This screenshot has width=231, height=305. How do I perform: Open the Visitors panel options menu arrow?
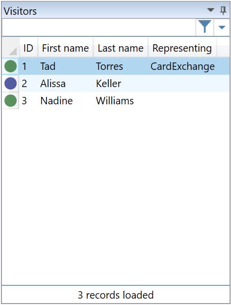coord(210,9)
